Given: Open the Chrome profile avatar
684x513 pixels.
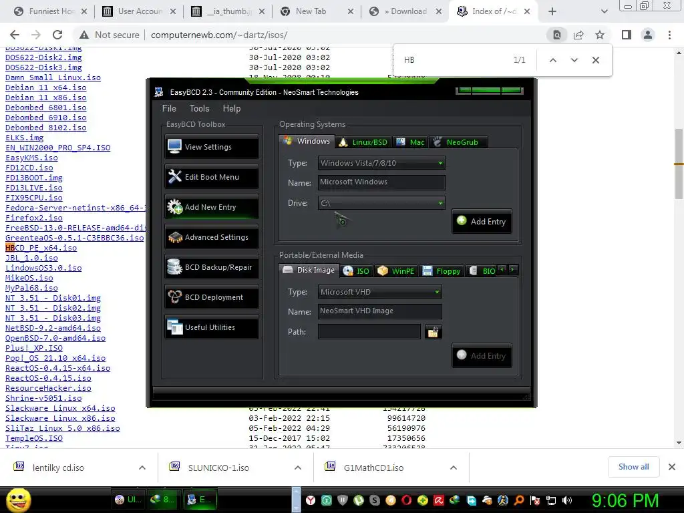Looking at the screenshot, I should tap(648, 35).
